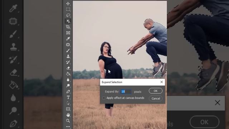Select the Object Selection tool
The height and width of the screenshot is (129, 229).
pyautogui.click(x=68, y=21)
